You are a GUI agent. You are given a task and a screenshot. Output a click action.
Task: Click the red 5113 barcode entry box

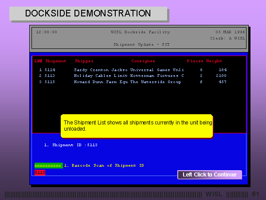[x=40, y=172]
